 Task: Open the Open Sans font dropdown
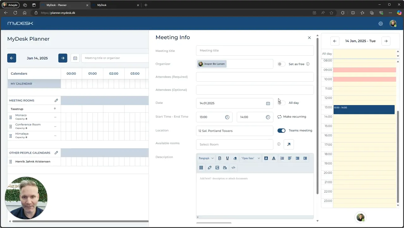251,158
